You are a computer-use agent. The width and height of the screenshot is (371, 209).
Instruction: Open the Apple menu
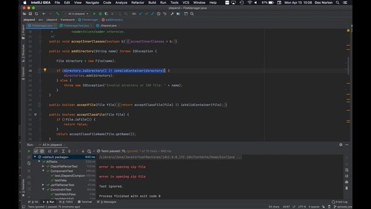(25, 2)
